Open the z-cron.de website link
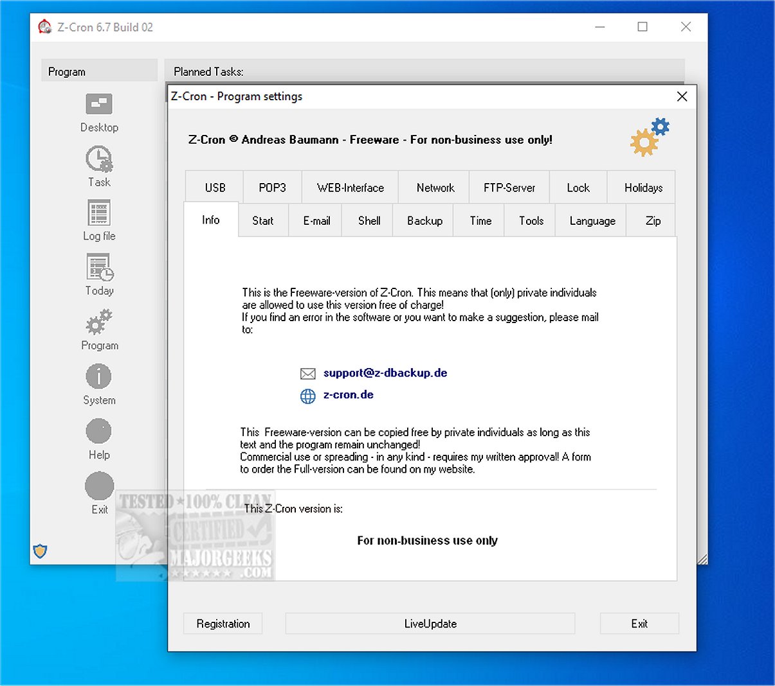 349,395
